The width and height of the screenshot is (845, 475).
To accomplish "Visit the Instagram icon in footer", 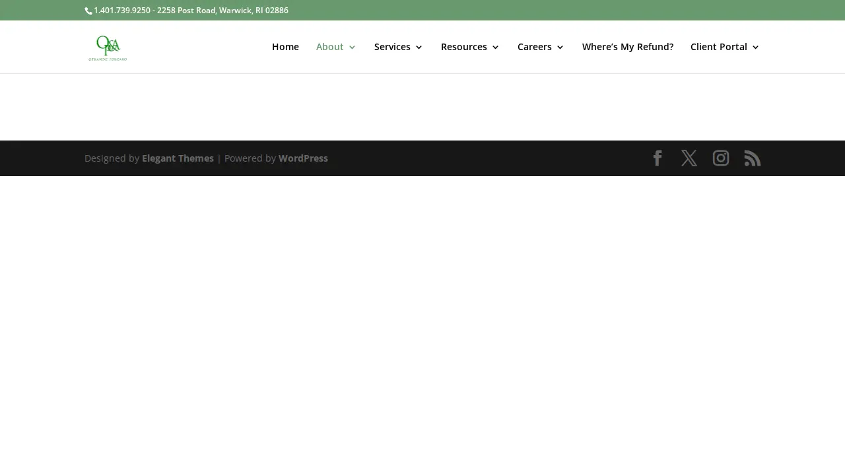I will click(x=720, y=158).
